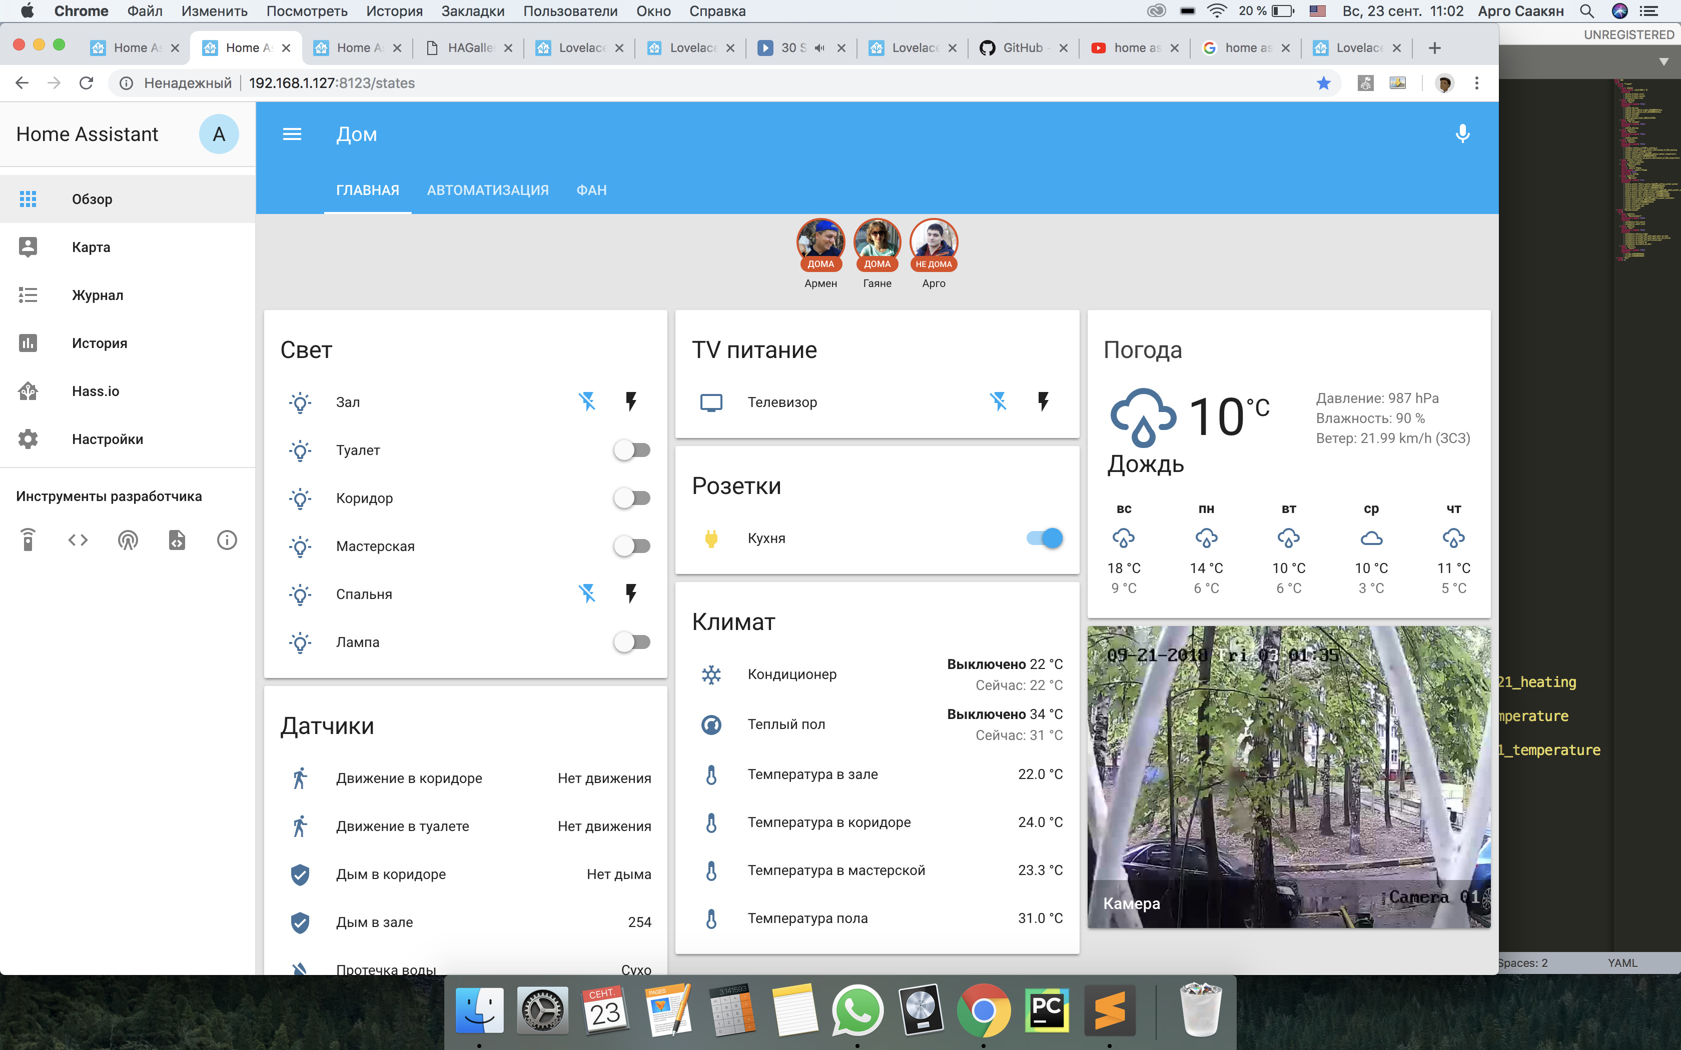Toggle the Лампа light switch
Viewport: 1681px width, 1050px height.
point(632,641)
